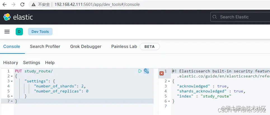Click the magnifier icon in Search Elastic
Viewport: 270px width, 115px height.
coord(215,17)
